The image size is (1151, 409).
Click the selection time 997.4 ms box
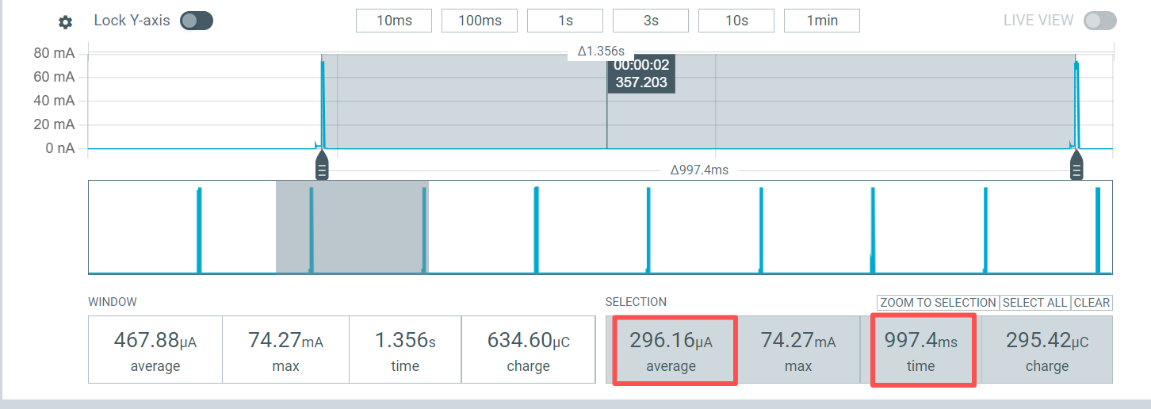click(x=922, y=350)
